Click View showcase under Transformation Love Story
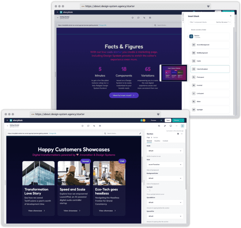The height and width of the screenshot is (228, 241). click(x=37, y=210)
